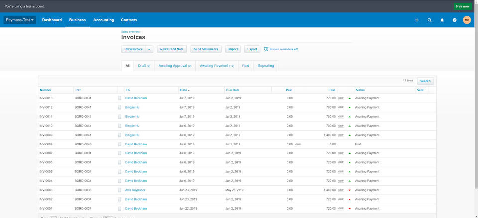Sort by the Ref column header

click(78, 90)
